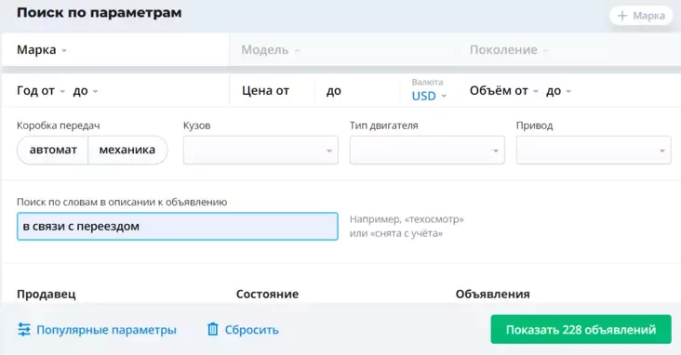Click the trash bin icon beside Сбросить
Screen dimensions: 681x355
pos(212,329)
